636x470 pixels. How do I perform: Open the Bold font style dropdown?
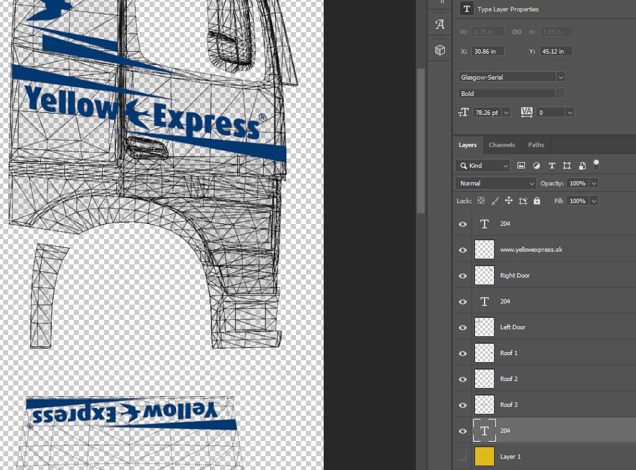pos(560,93)
